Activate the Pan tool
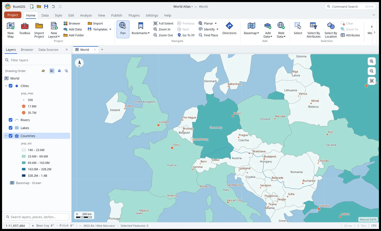 pos(123,29)
